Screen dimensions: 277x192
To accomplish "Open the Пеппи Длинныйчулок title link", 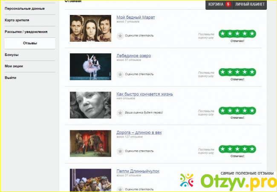I will (138, 171).
